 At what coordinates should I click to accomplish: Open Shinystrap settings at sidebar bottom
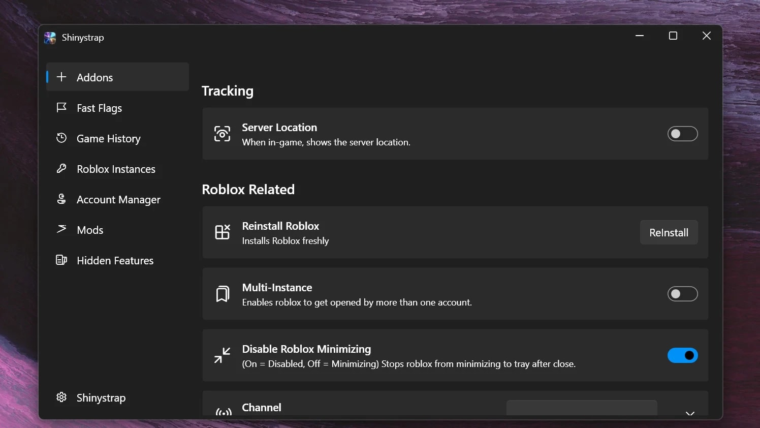[x=117, y=398]
